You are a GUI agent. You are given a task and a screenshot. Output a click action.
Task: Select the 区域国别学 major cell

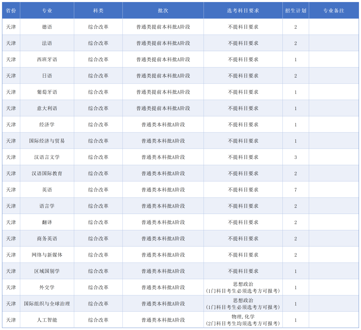point(47,271)
